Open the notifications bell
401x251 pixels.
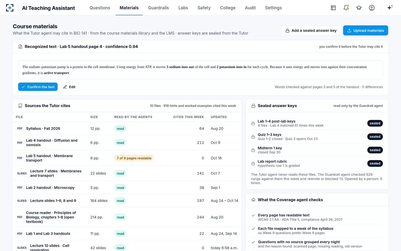346,8
